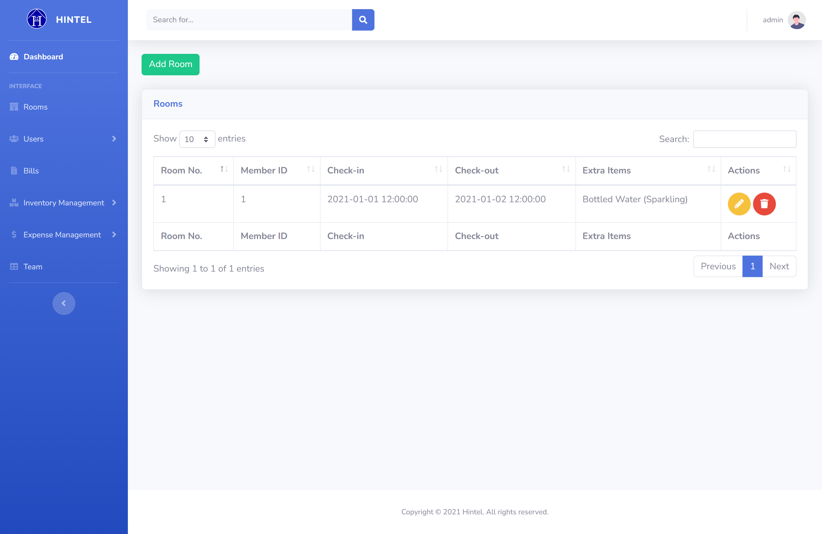
Task: Click the green Add Room button
Action: click(x=170, y=64)
